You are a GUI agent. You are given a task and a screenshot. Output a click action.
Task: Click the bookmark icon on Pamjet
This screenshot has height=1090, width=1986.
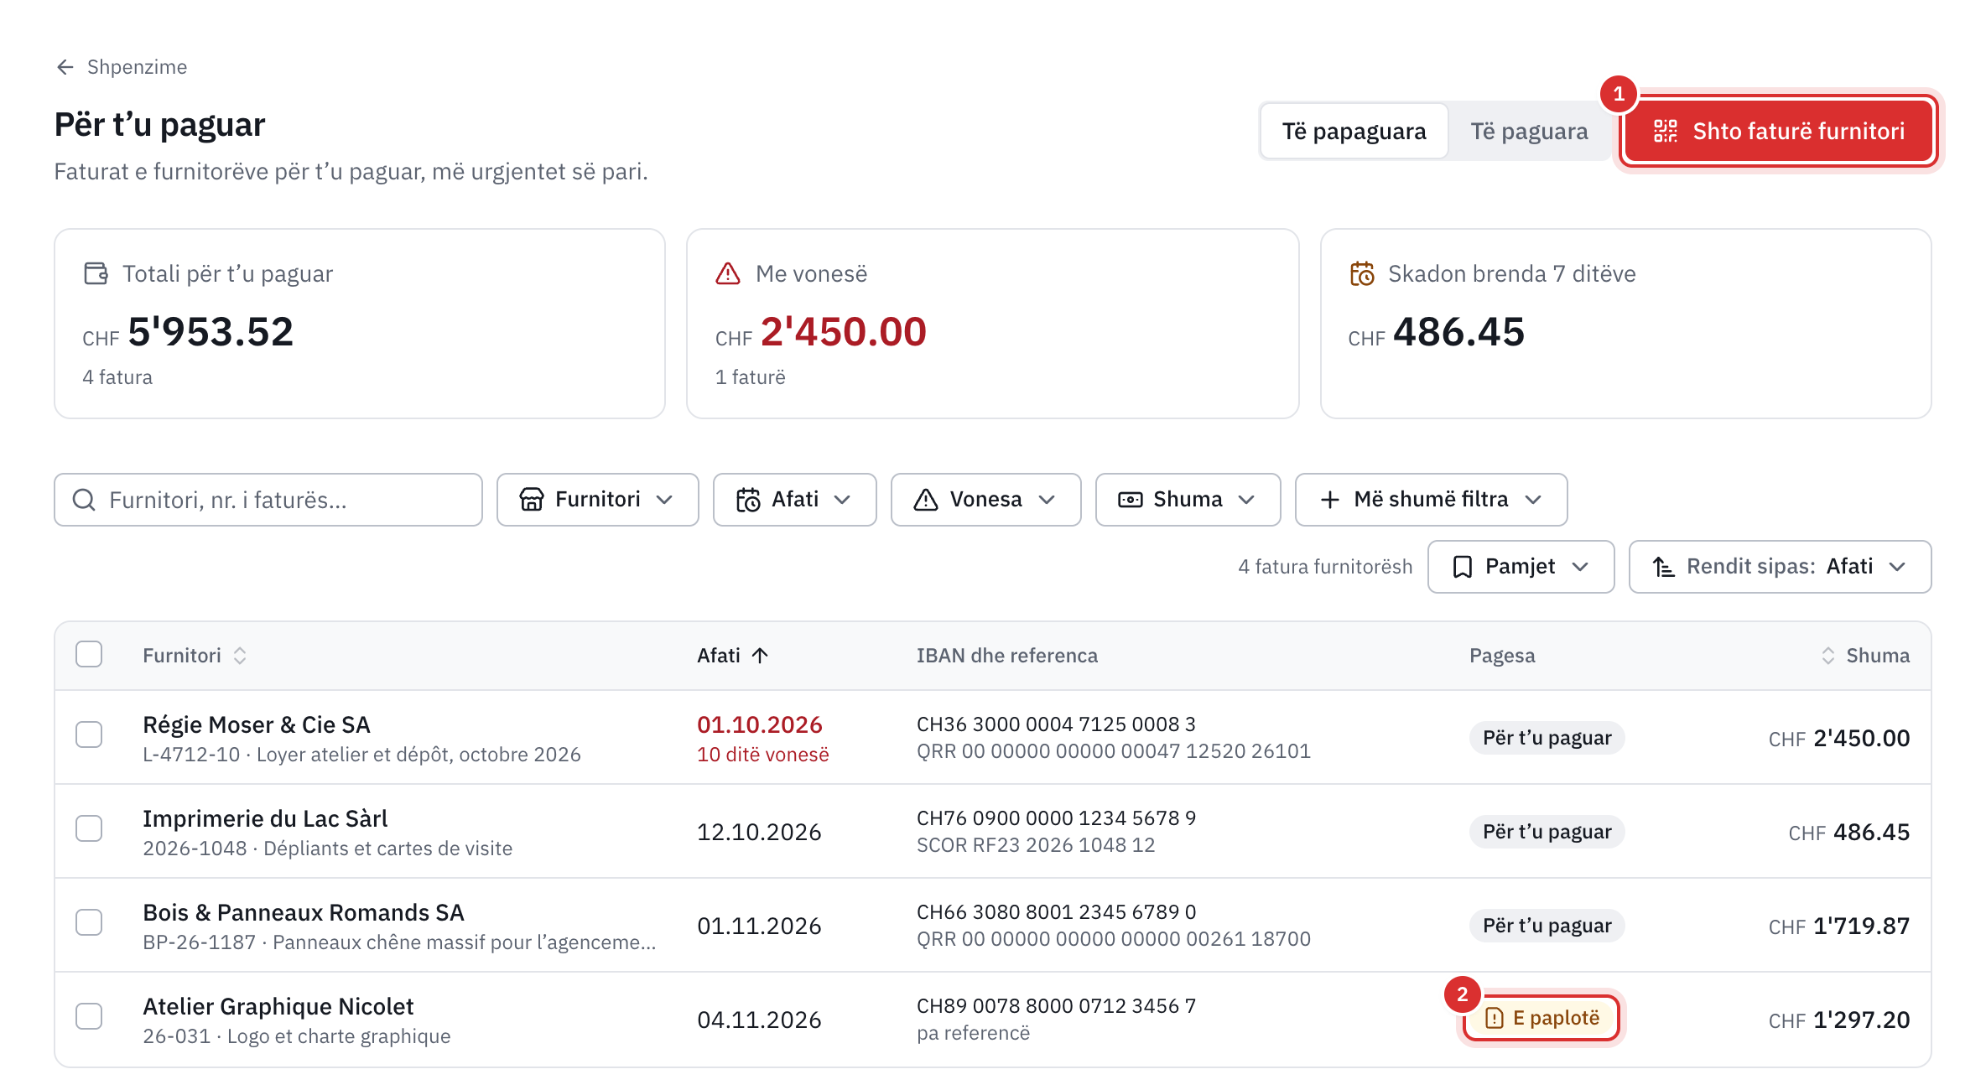point(1462,567)
